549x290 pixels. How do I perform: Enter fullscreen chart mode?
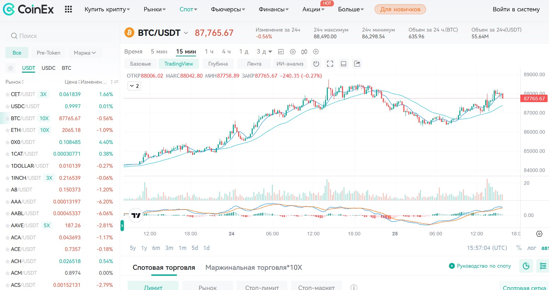pos(330,64)
